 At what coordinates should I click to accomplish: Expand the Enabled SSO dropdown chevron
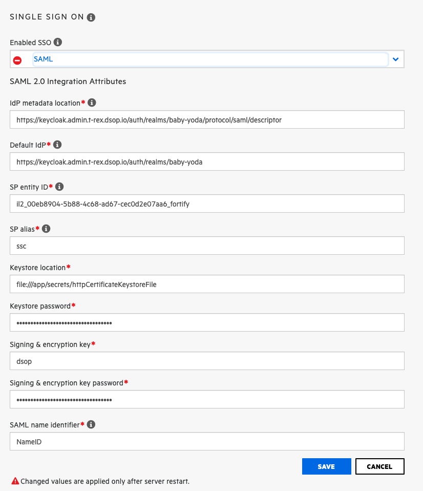(x=395, y=59)
